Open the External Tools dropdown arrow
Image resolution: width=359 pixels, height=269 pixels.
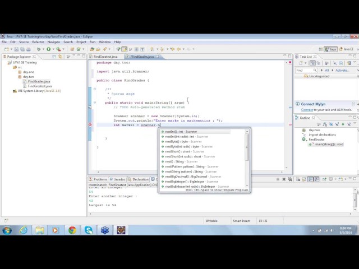click(x=63, y=49)
